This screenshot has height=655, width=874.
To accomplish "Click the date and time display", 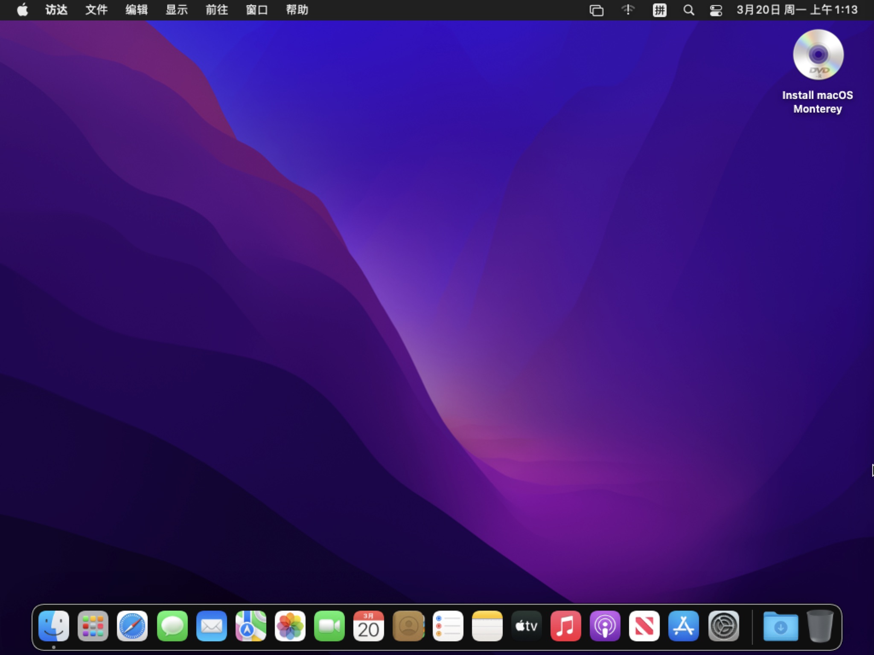I will click(797, 10).
